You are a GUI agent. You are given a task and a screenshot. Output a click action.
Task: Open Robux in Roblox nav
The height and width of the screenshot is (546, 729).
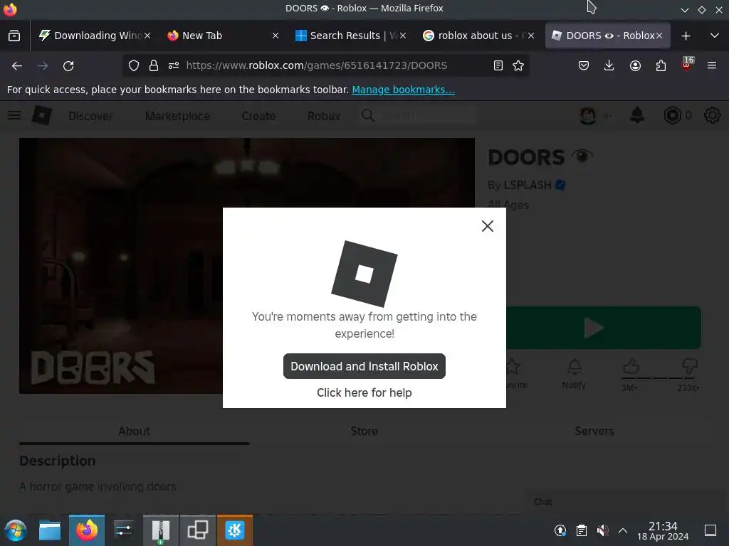click(324, 116)
